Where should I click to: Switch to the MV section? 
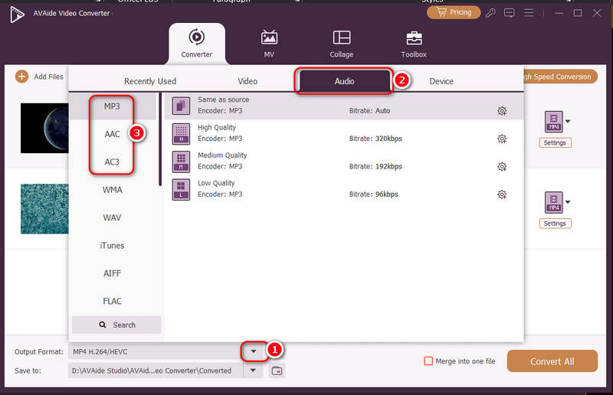(x=269, y=44)
